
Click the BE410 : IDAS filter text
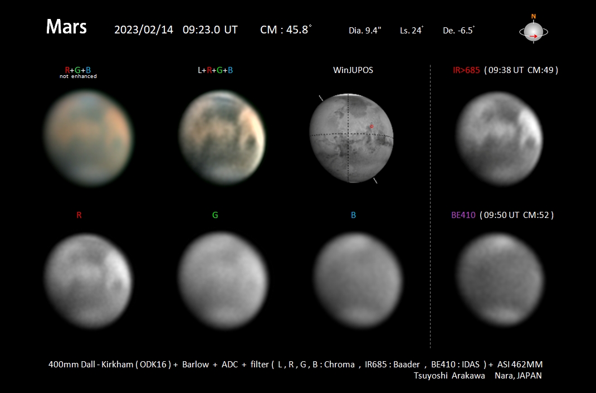pos(456,365)
